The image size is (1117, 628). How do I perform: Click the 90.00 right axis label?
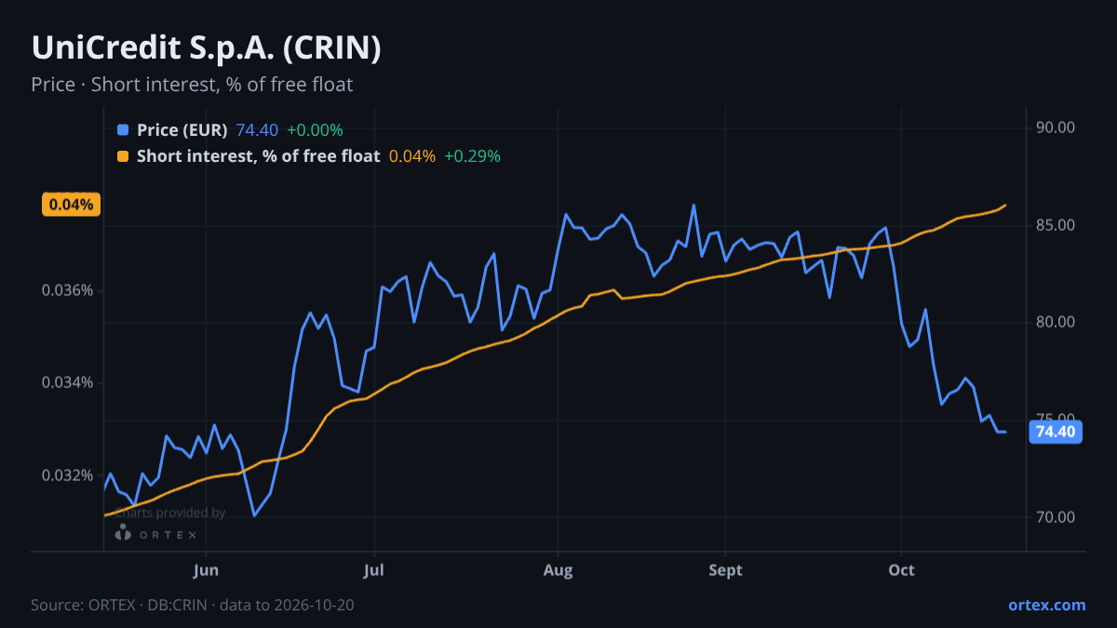click(x=1056, y=127)
